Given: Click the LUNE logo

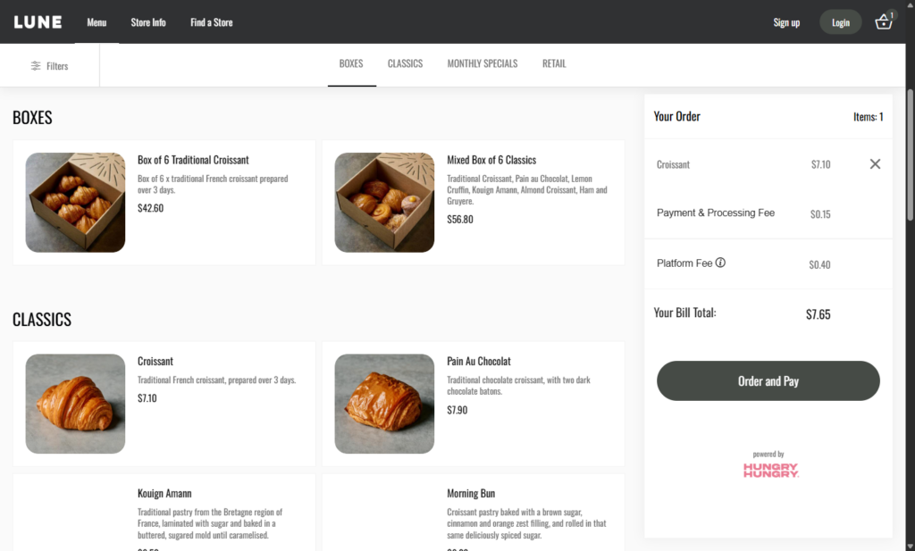Looking at the screenshot, I should (x=38, y=21).
